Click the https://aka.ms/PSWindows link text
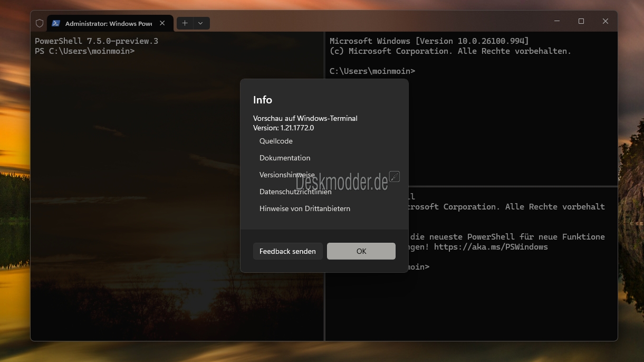Image resolution: width=644 pixels, height=362 pixels. pos(491,246)
